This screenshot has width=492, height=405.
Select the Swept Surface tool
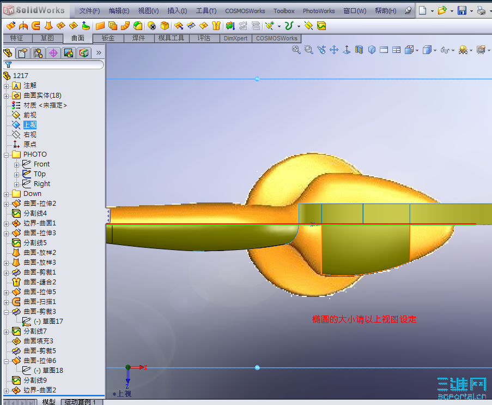click(36, 26)
